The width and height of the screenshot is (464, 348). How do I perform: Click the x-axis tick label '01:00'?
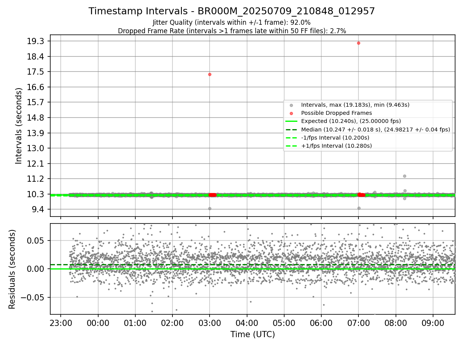click(135, 323)
